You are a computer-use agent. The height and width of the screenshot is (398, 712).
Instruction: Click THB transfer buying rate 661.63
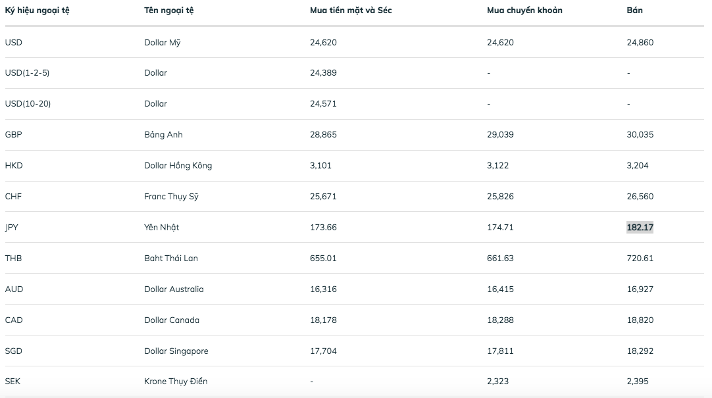(x=500, y=259)
